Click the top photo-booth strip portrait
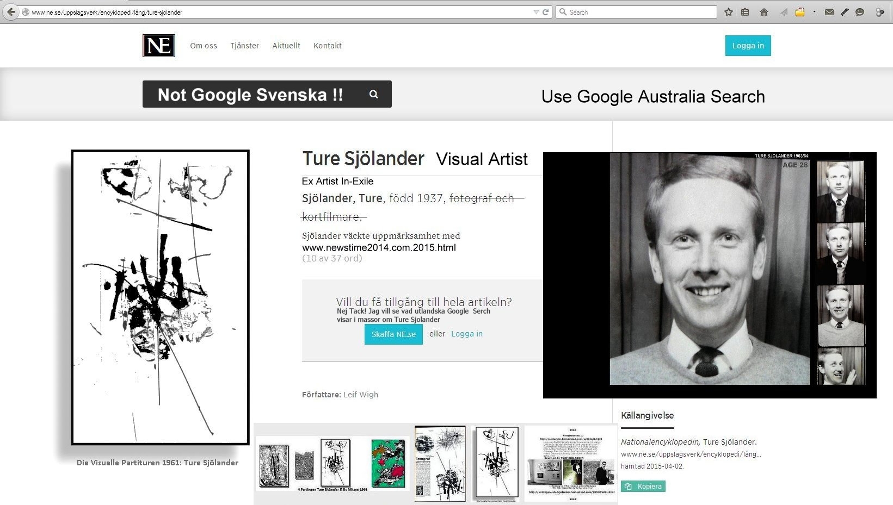Viewport: 893px width, 505px height. point(841,191)
